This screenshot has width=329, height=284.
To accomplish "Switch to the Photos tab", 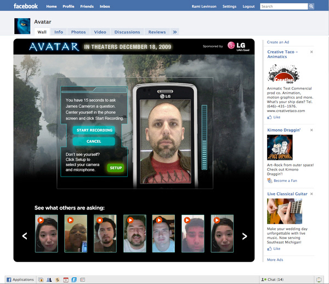I will 78,32.
